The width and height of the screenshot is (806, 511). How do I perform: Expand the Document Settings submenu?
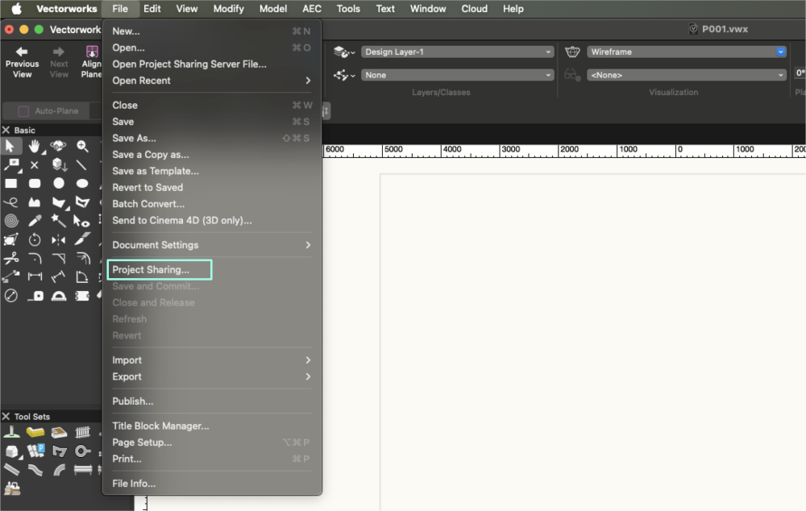212,245
